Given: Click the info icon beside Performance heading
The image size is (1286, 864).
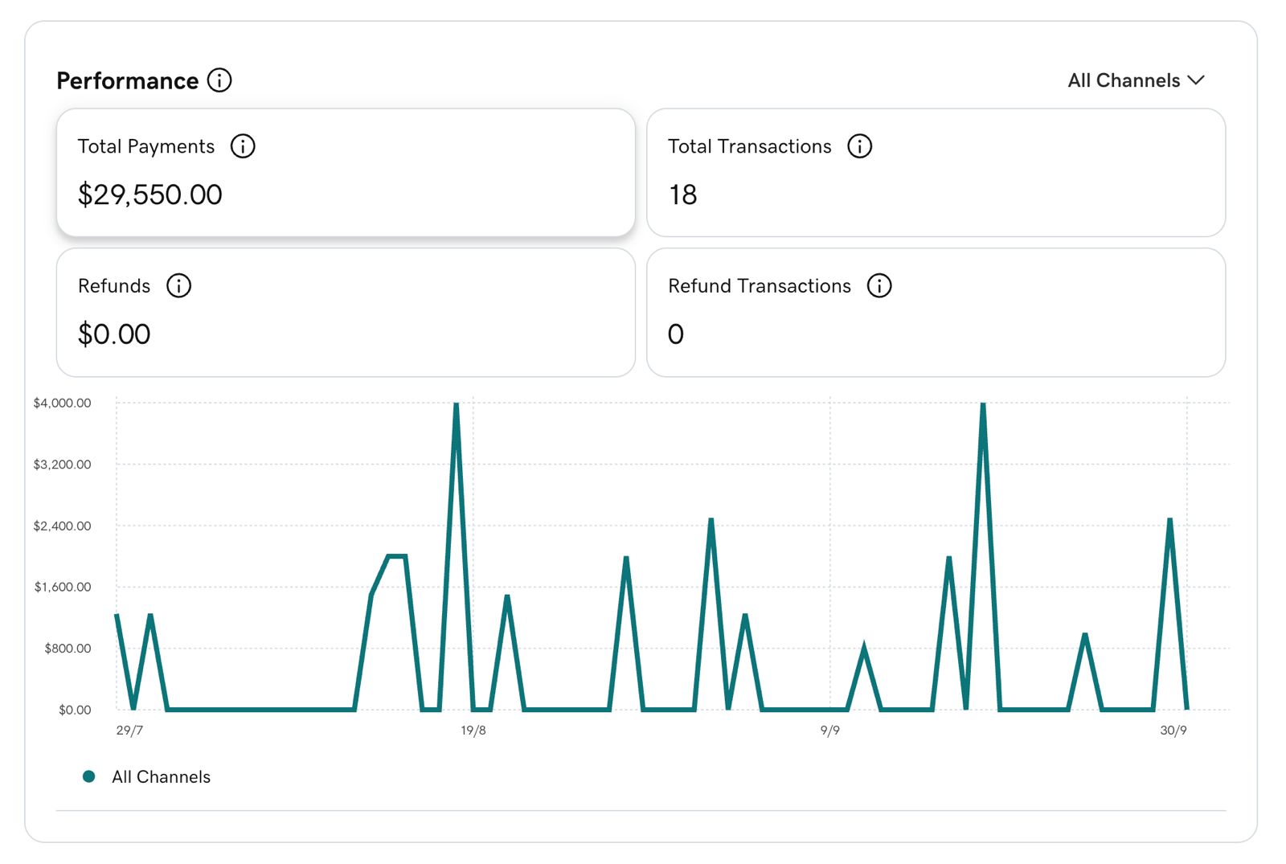Looking at the screenshot, I should (219, 80).
